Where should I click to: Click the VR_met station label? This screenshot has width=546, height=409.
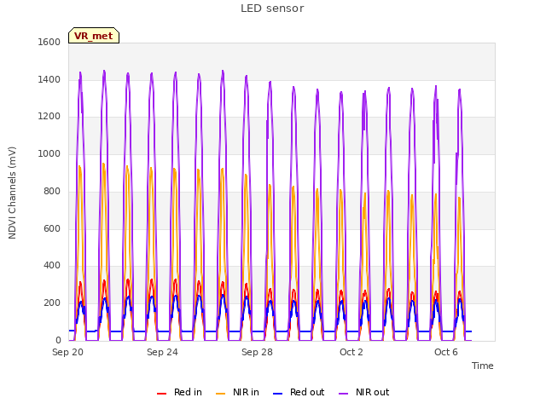point(94,36)
